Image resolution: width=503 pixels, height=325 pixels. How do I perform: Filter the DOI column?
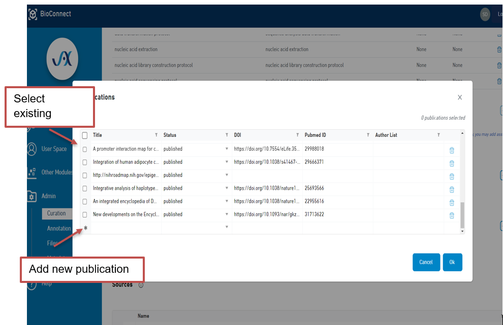(298, 135)
